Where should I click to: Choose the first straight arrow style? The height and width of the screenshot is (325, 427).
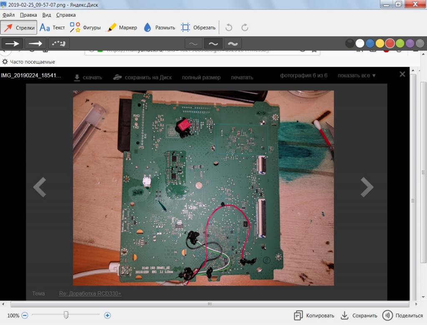(x=12, y=43)
